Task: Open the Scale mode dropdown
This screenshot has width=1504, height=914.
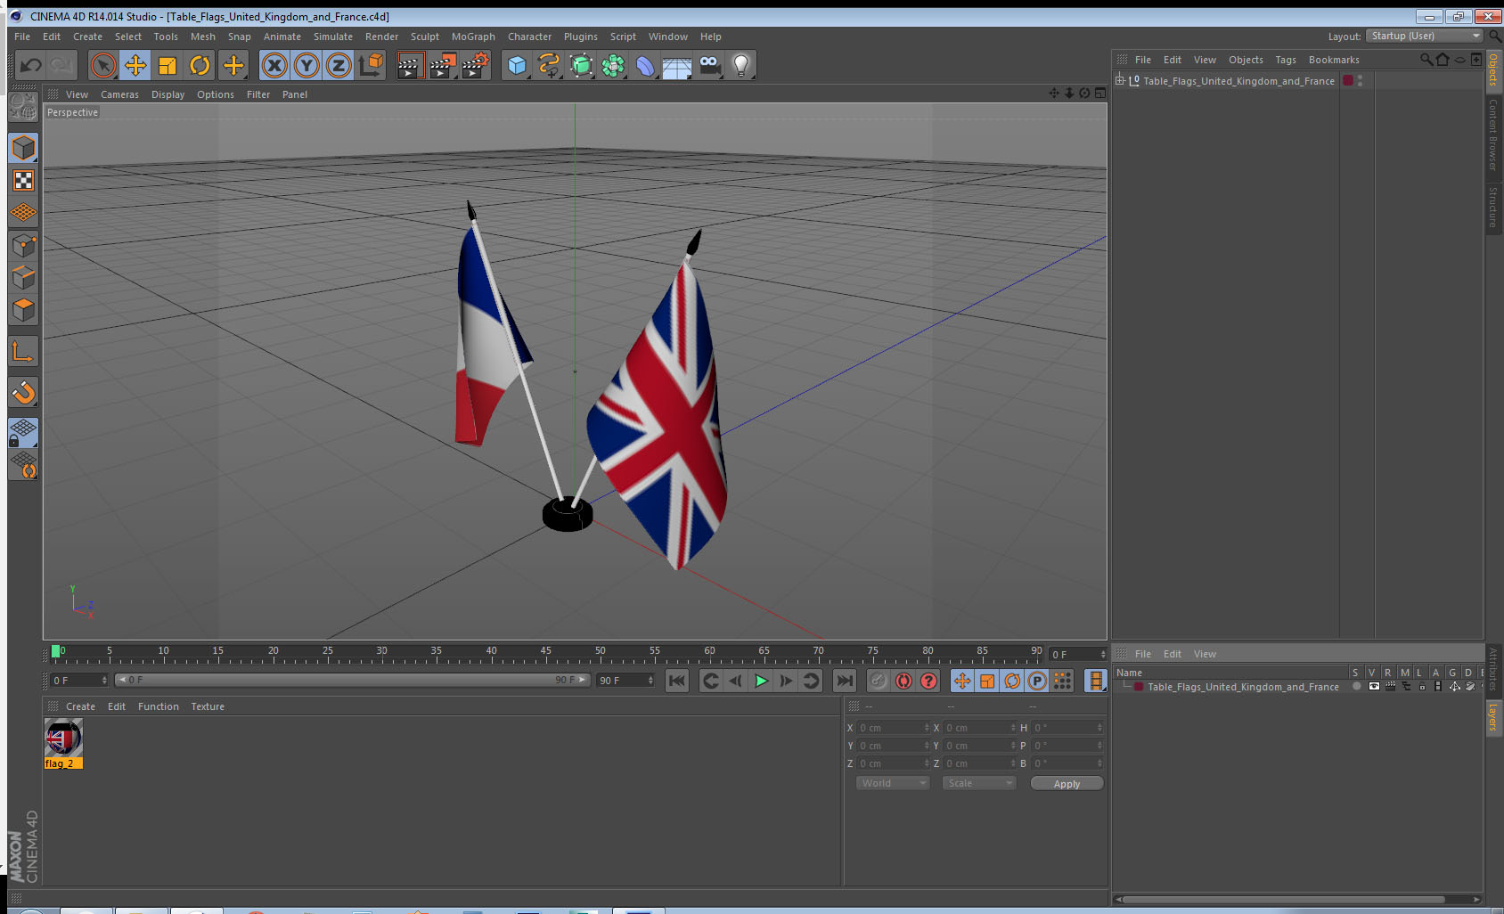Action: coord(979,783)
